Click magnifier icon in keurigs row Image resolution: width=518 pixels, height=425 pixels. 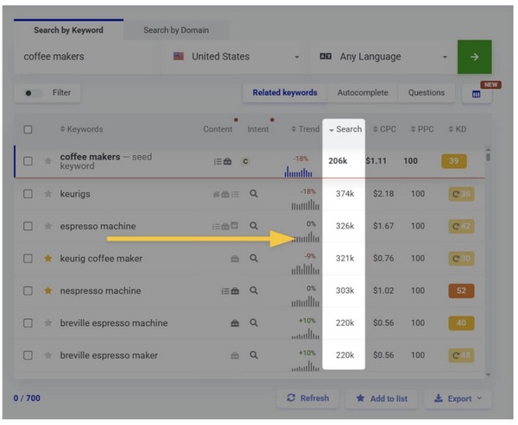(x=254, y=194)
